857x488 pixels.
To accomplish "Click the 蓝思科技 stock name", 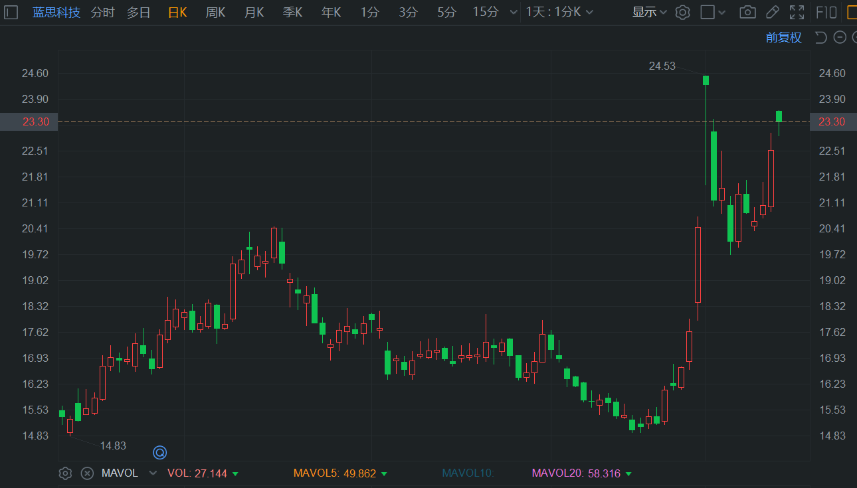I will (56, 12).
